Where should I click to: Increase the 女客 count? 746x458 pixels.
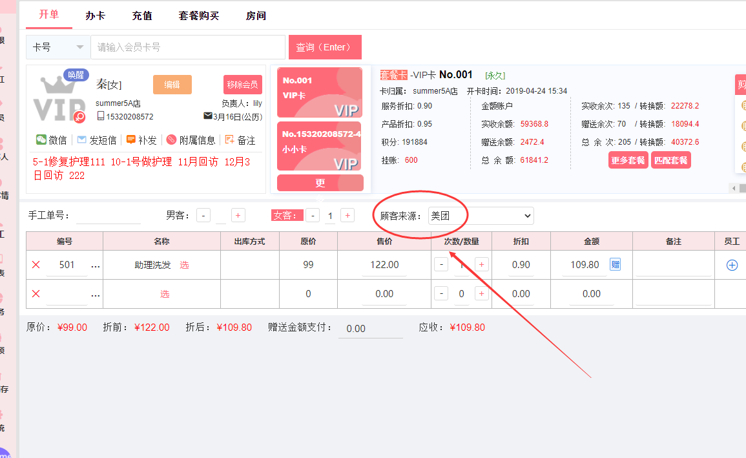(x=347, y=216)
